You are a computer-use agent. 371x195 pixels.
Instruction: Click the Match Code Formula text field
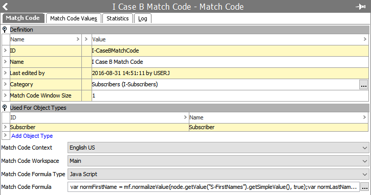[213, 187]
